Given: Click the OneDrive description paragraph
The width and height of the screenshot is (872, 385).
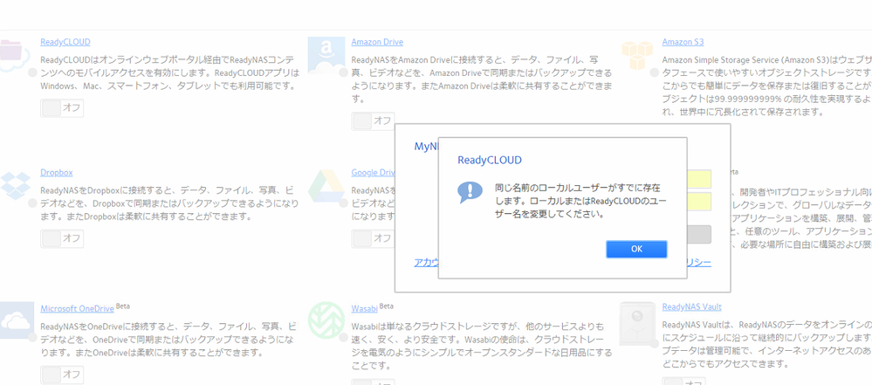Looking at the screenshot, I should 170,340.
